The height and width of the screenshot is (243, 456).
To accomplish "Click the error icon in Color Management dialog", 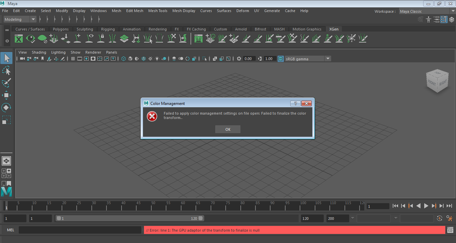I will click(x=152, y=116).
